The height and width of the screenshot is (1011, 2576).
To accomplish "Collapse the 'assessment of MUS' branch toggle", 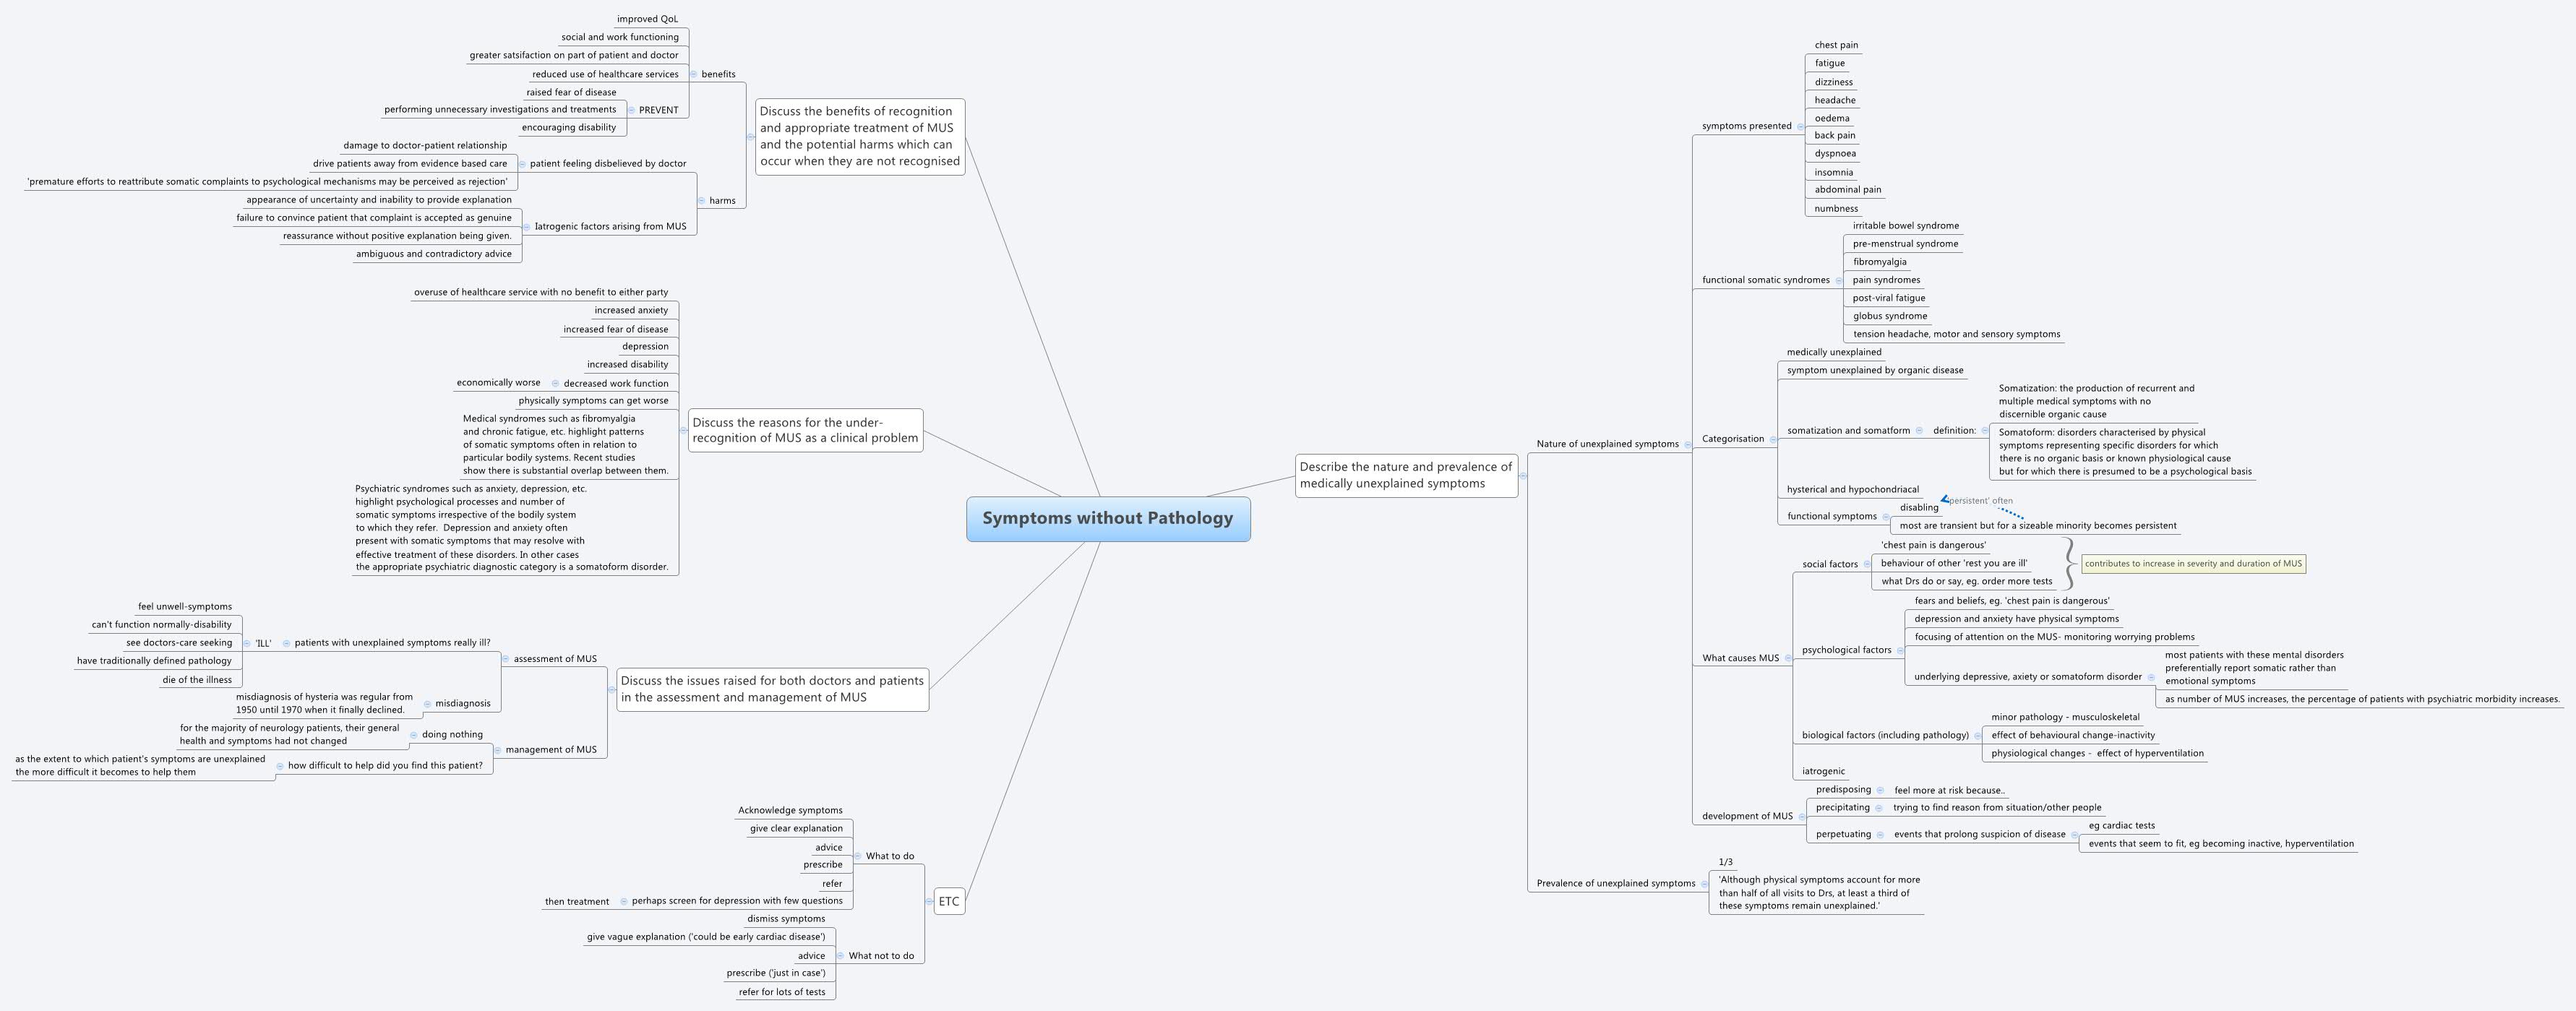I will click(506, 659).
